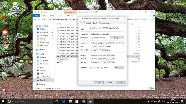Sort by the Size column header

[x=132, y=24]
